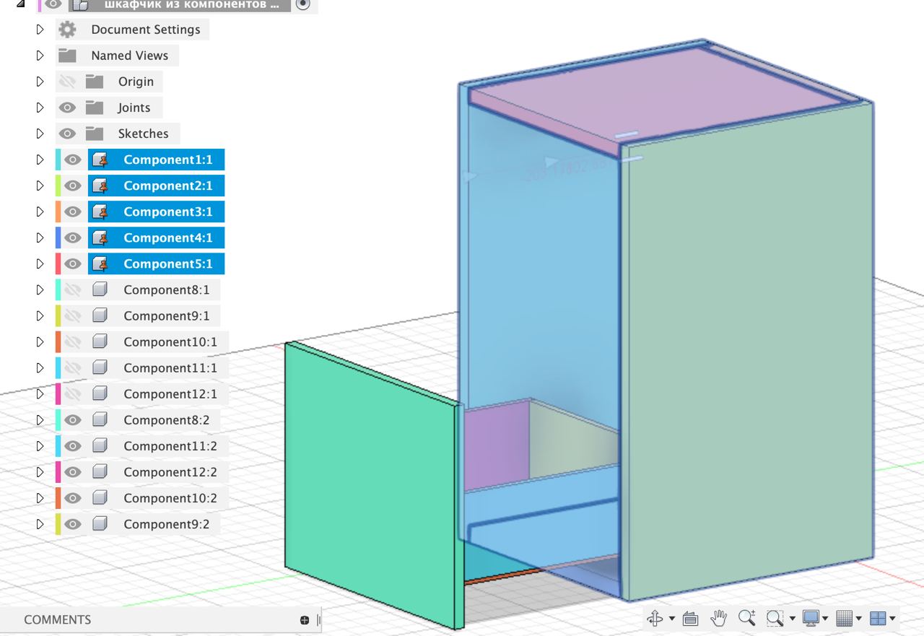Click Component11:2 box icon

(100, 445)
